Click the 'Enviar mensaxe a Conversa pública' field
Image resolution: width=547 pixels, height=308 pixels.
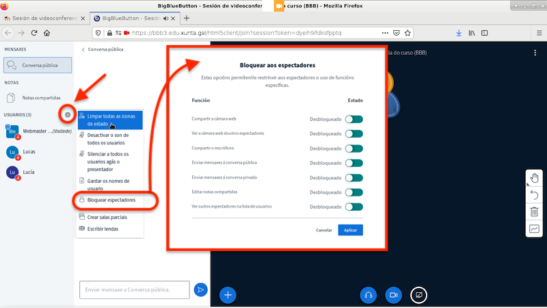coord(134,290)
